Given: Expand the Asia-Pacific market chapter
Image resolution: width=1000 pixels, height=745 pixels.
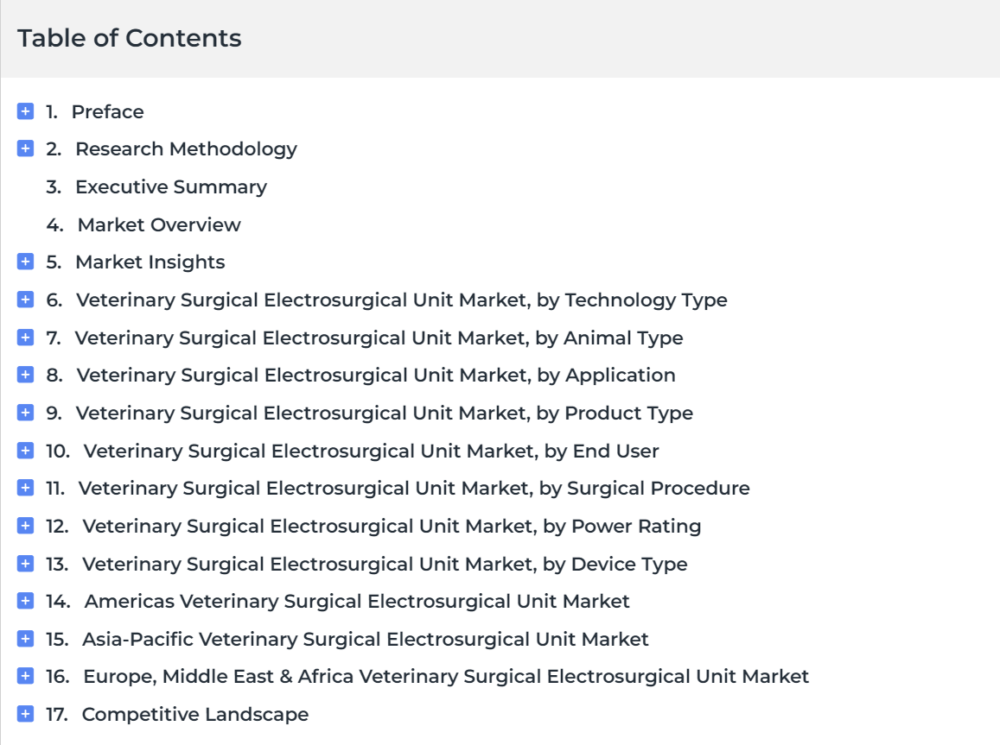Looking at the screenshot, I should (26, 639).
